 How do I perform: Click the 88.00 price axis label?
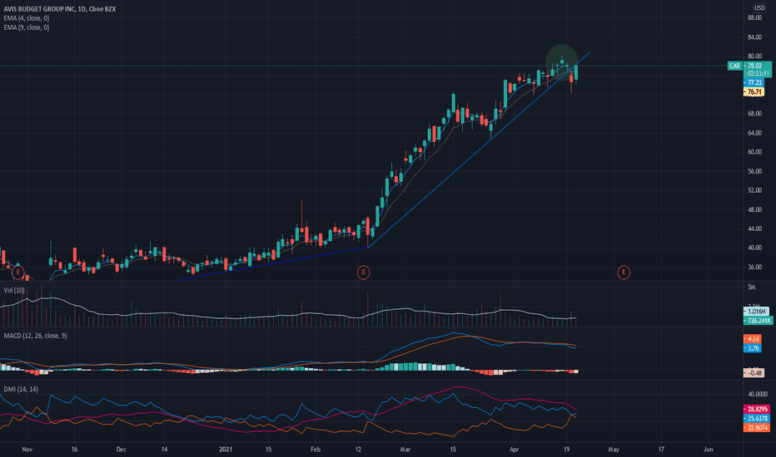[754, 17]
